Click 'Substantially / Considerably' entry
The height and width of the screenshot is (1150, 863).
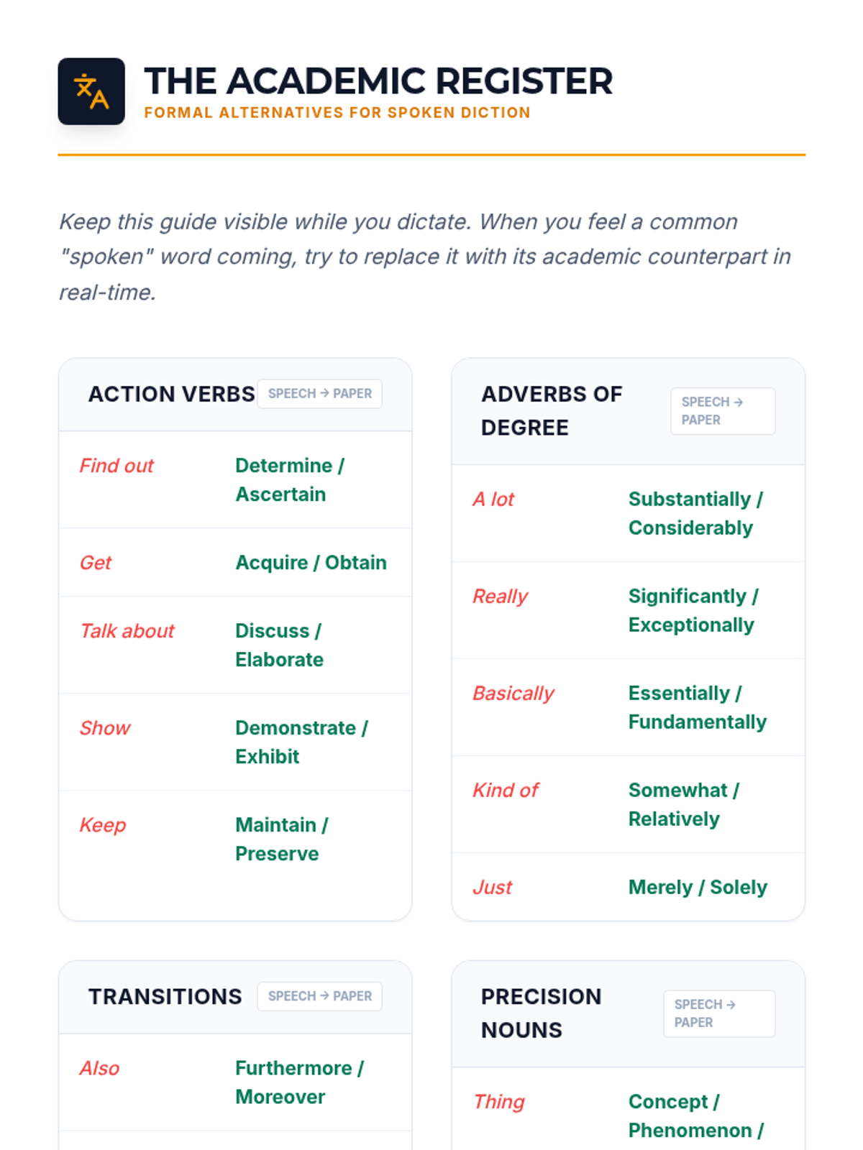click(695, 513)
